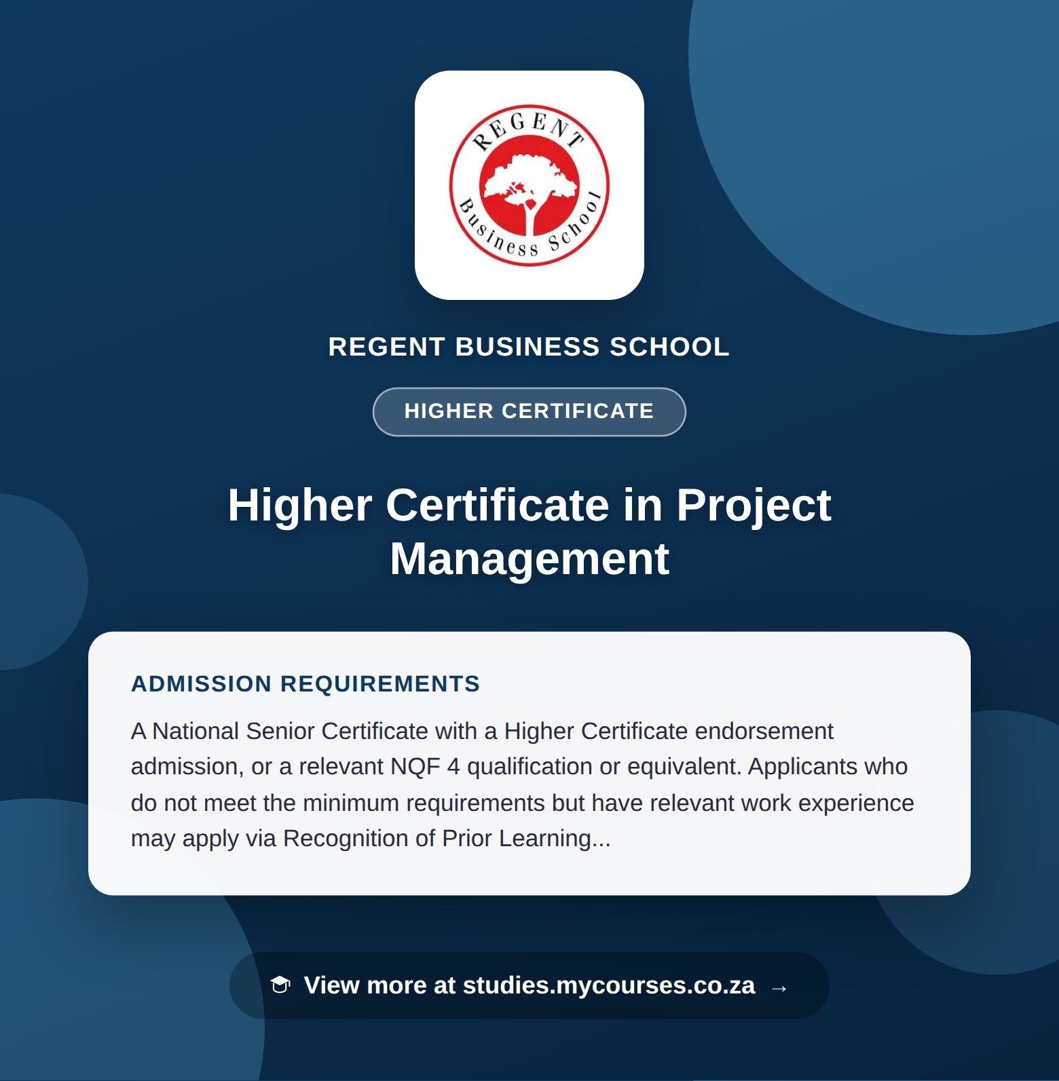The image size is (1059, 1081).
Task: Click the Regent Business School logo
Action: pyautogui.click(x=529, y=185)
